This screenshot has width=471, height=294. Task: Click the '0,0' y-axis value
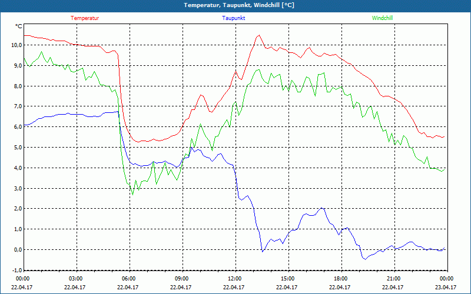tap(18, 249)
